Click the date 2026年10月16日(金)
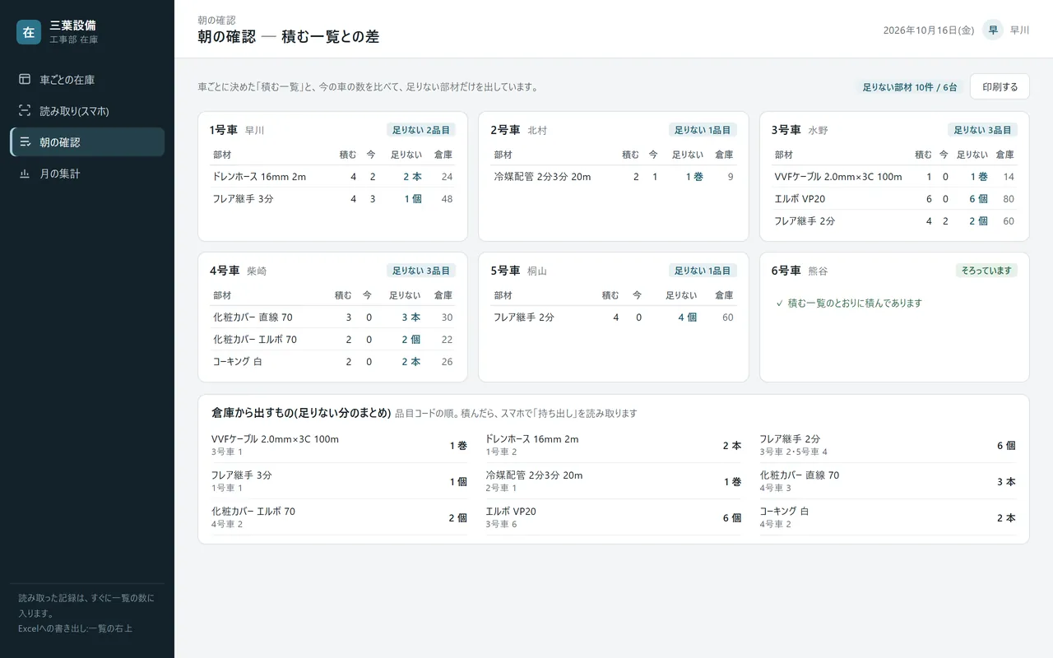 coord(929,30)
